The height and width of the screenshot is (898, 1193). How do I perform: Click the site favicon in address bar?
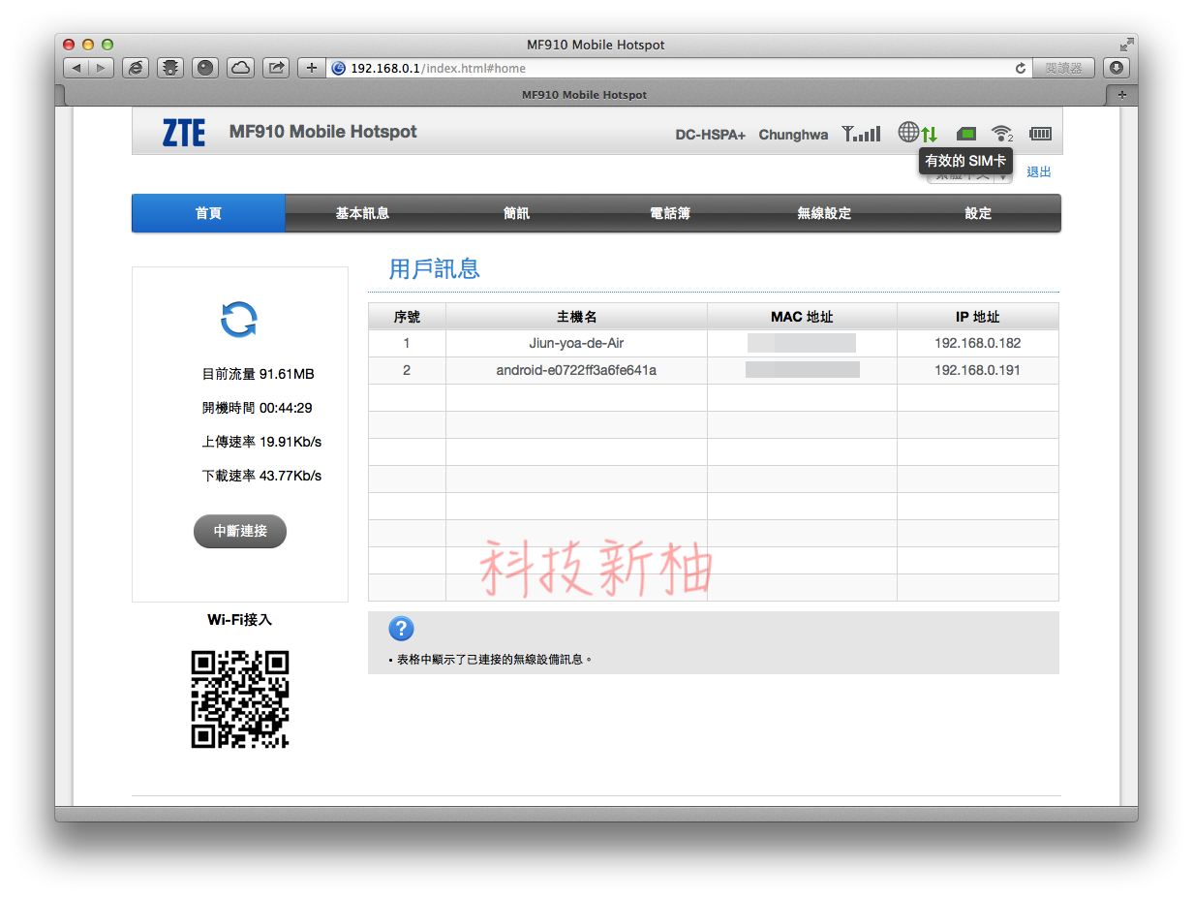pyautogui.click(x=339, y=69)
